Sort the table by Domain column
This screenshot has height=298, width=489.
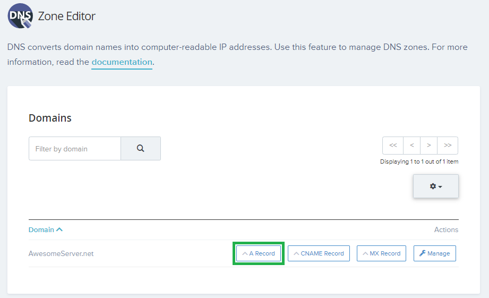tap(46, 229)
